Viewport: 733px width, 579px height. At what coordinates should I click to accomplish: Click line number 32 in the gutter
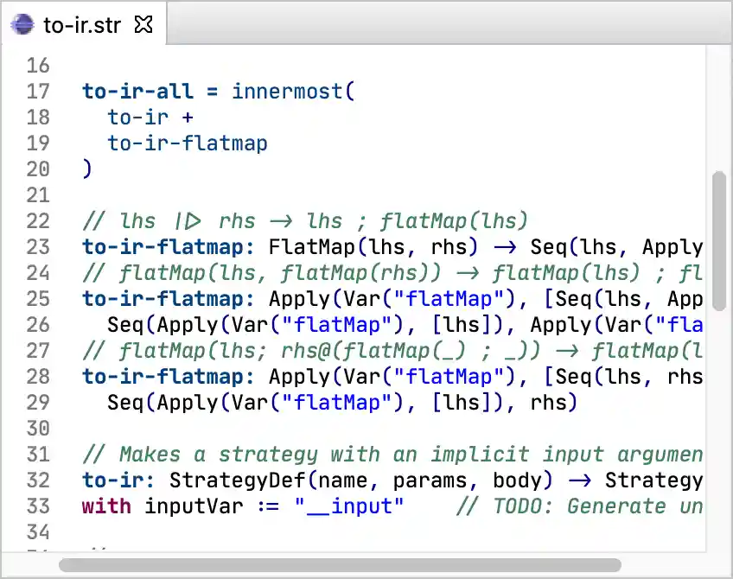coord(38,480)
